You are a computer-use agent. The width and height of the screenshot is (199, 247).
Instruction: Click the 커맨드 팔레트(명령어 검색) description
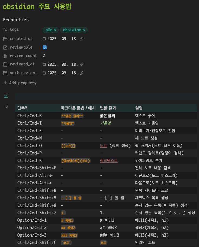pyautogui.click(x=159, y=153)
